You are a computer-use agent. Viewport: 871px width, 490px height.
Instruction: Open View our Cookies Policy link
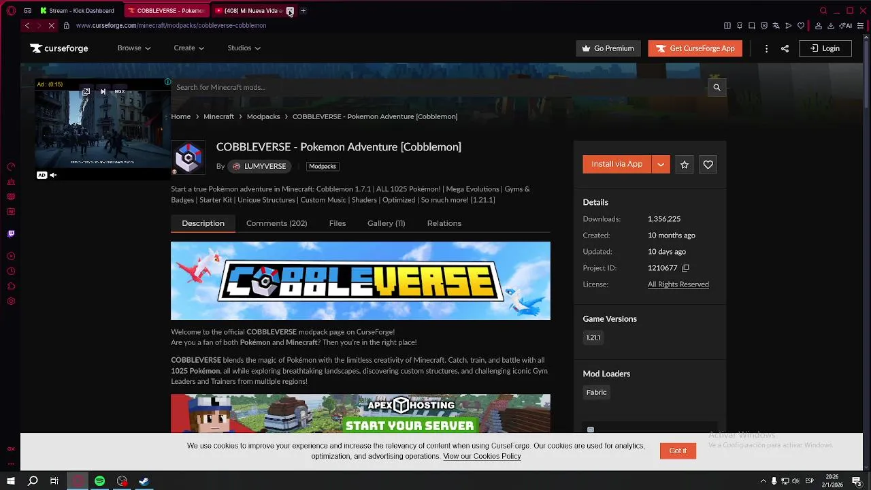482,456
